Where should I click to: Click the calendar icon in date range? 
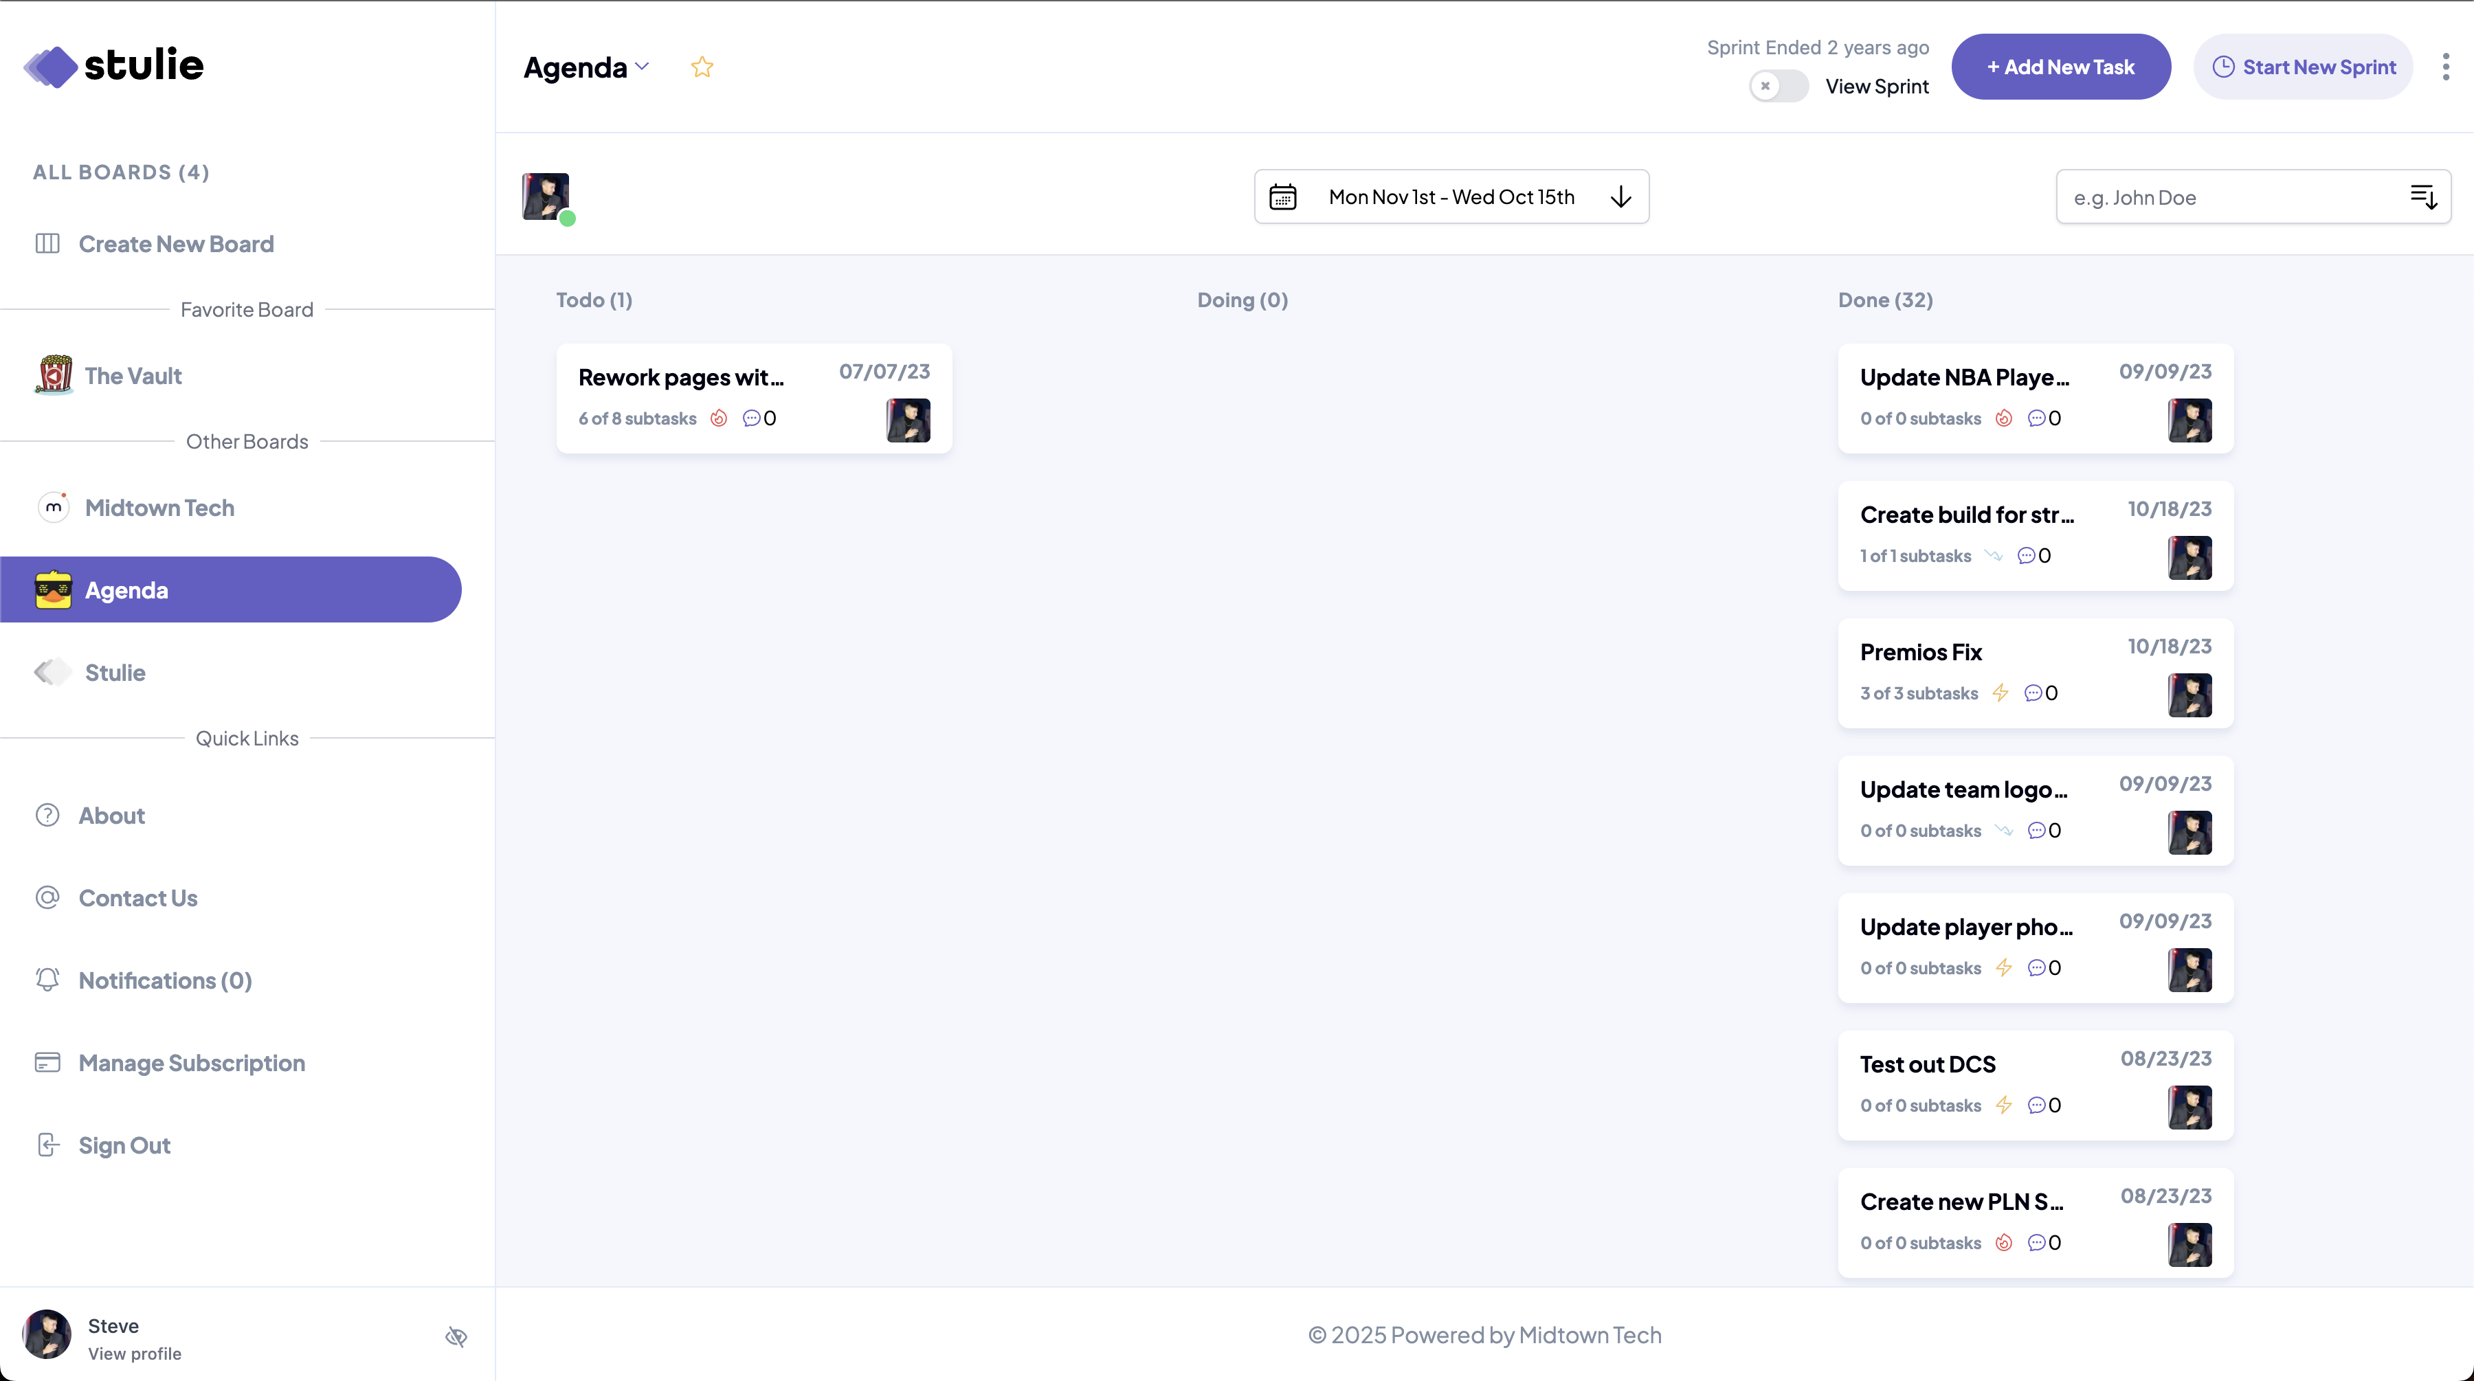pyautogui.click(x=1283, y=197)
